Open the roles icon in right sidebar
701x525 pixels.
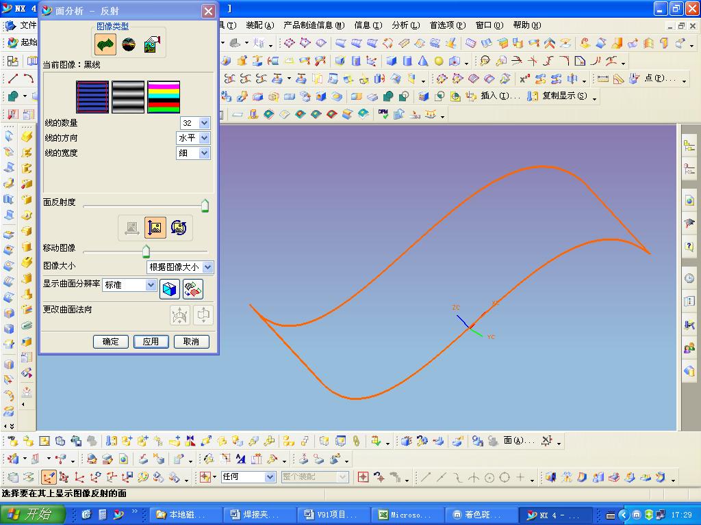coord(689,347)
